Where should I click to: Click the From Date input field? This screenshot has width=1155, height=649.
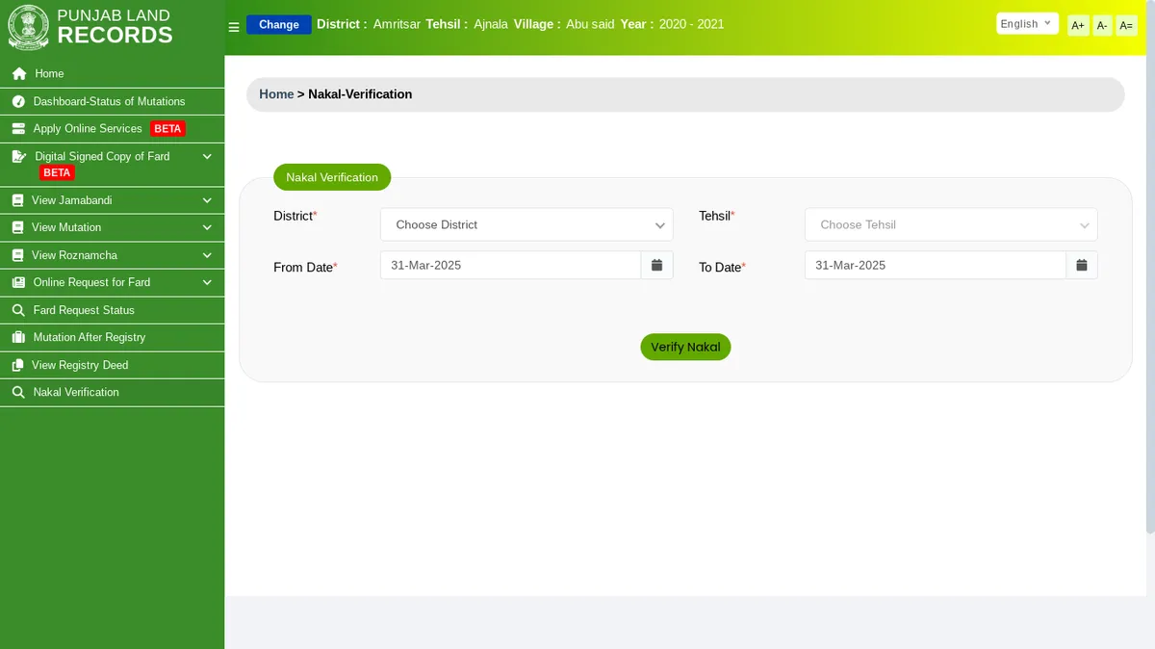[x=510, y=265]
